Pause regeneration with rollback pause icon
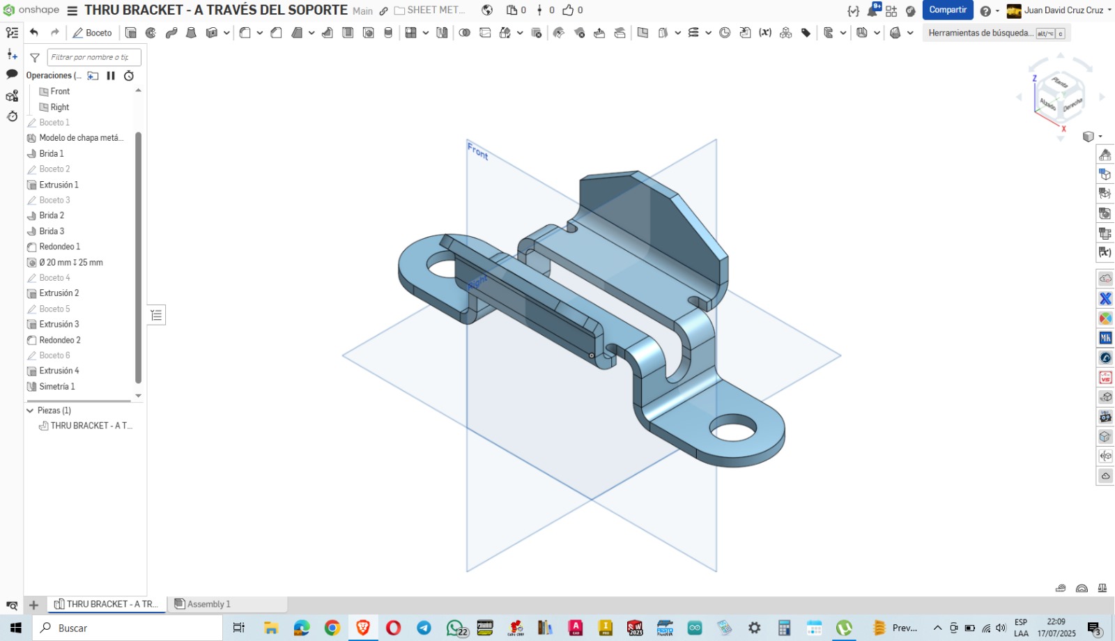Screen dimensions: 1115x641 point(111,75)
